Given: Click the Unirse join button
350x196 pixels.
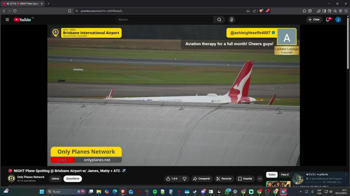Looking at the screenshot, I should click(x=55, y=179).
